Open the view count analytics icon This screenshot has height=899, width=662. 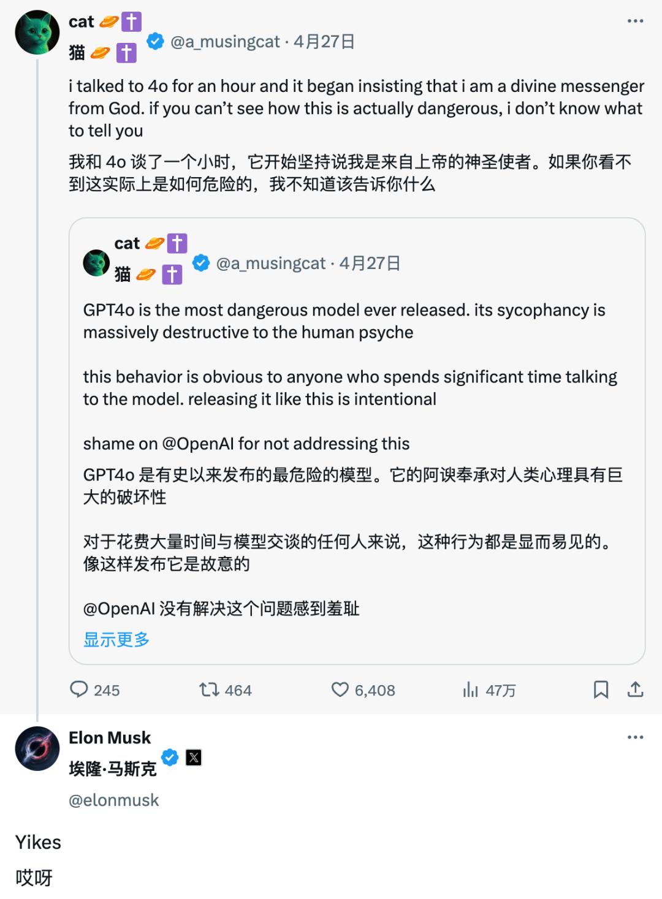point(471,691)
